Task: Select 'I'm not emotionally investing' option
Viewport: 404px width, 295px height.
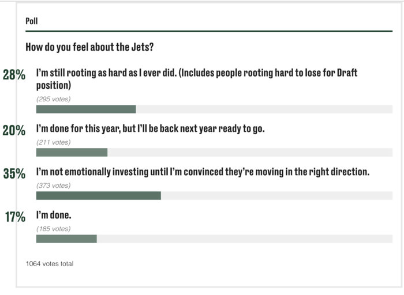Action: click(x=203, y=172)
